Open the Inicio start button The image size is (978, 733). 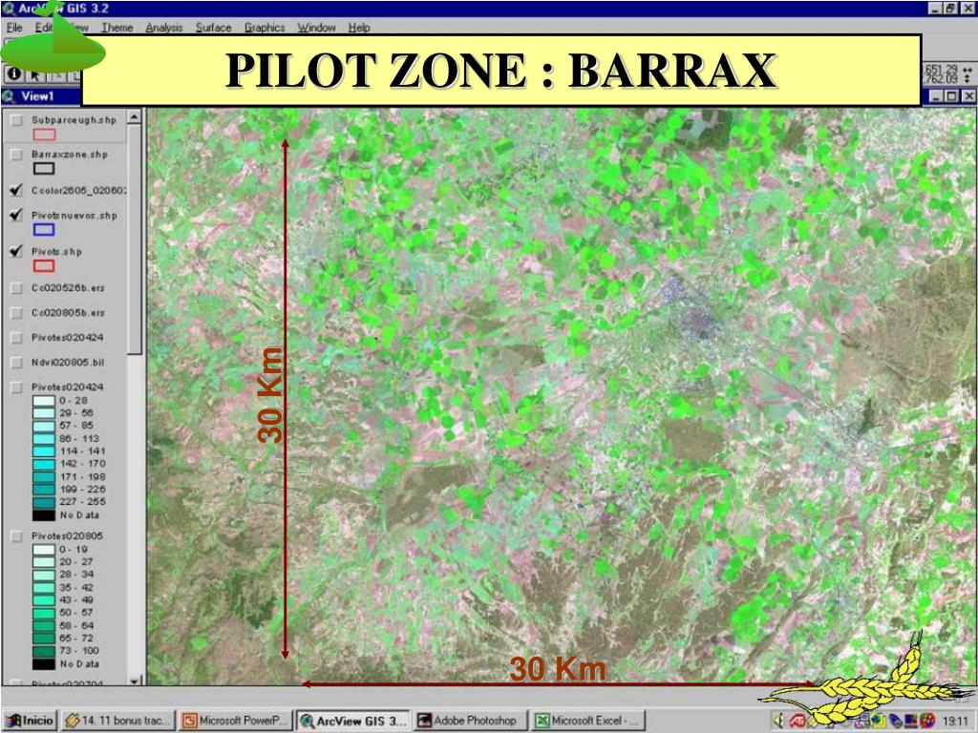tap(31, 721)
